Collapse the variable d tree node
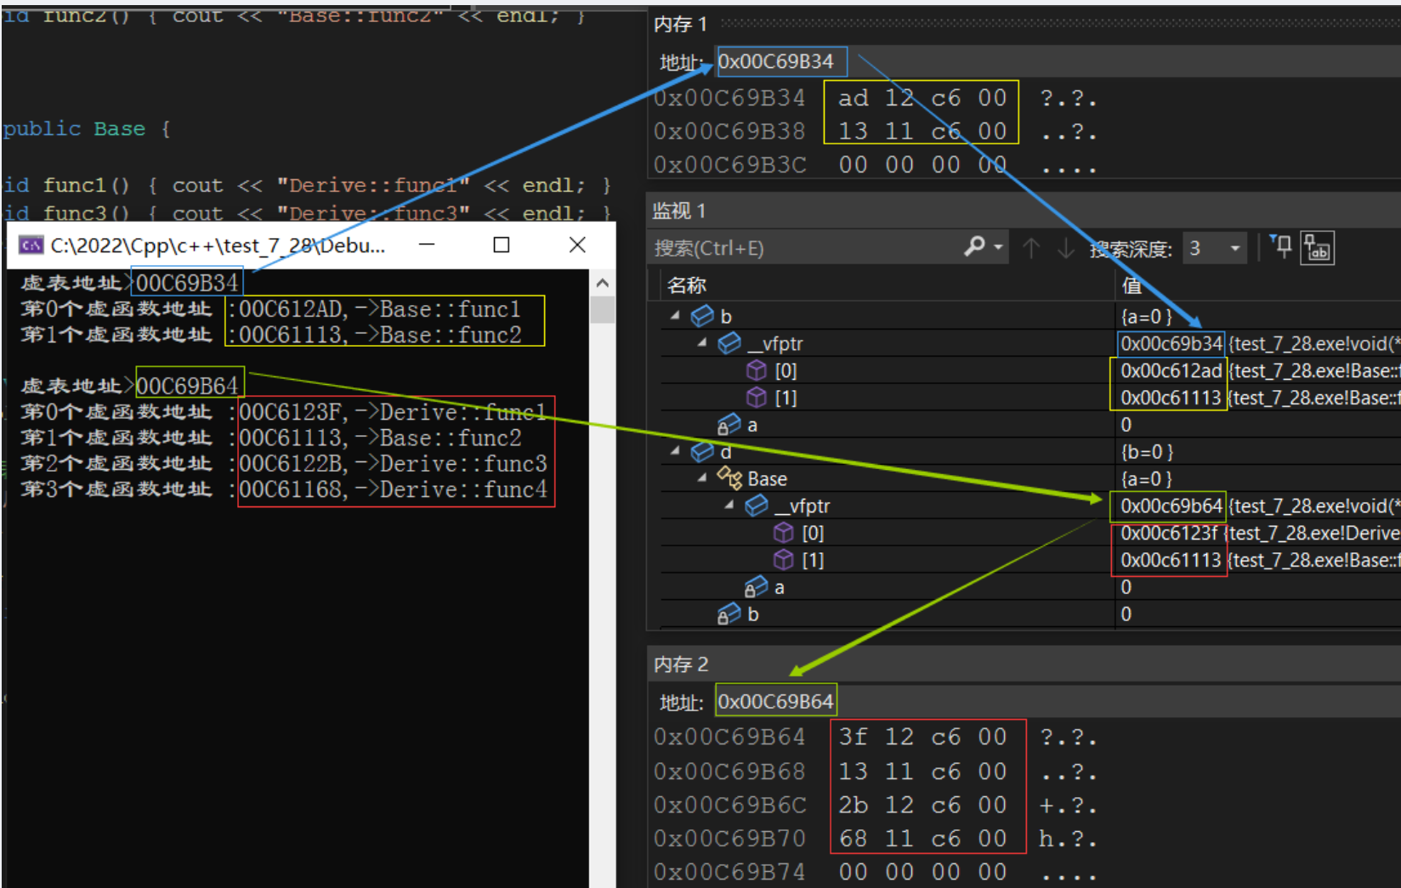The height and width of the screenshot is (888, 1401). click(676, 451)
